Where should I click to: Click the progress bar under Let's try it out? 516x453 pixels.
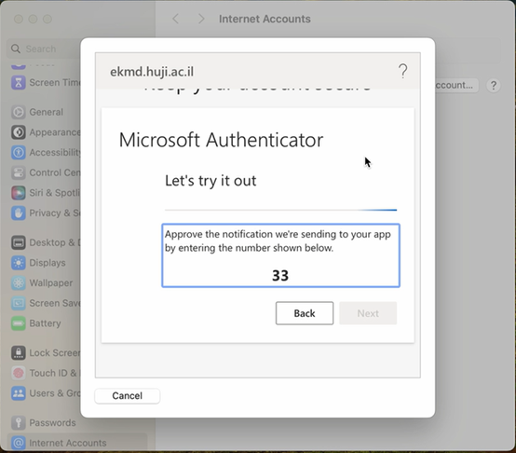pos(280,210)
